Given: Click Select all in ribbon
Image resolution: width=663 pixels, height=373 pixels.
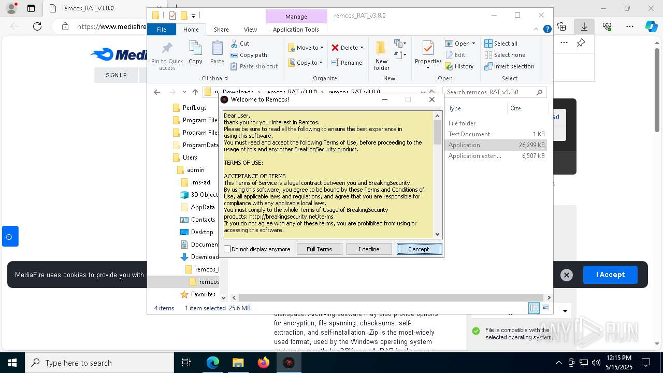Looking at the screenshot, I should [500, 44].
